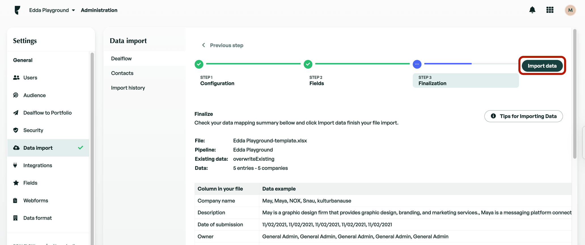Go to Audience settings
The width and height of the screenshot is (585, 245).
pos(48,95)
